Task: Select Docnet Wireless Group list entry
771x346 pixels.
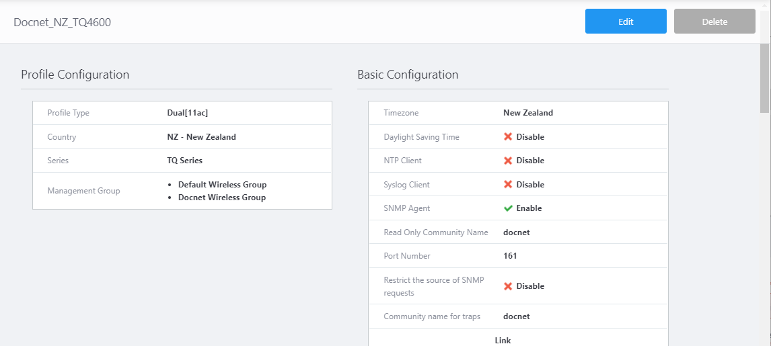Action: pos(221,198)
